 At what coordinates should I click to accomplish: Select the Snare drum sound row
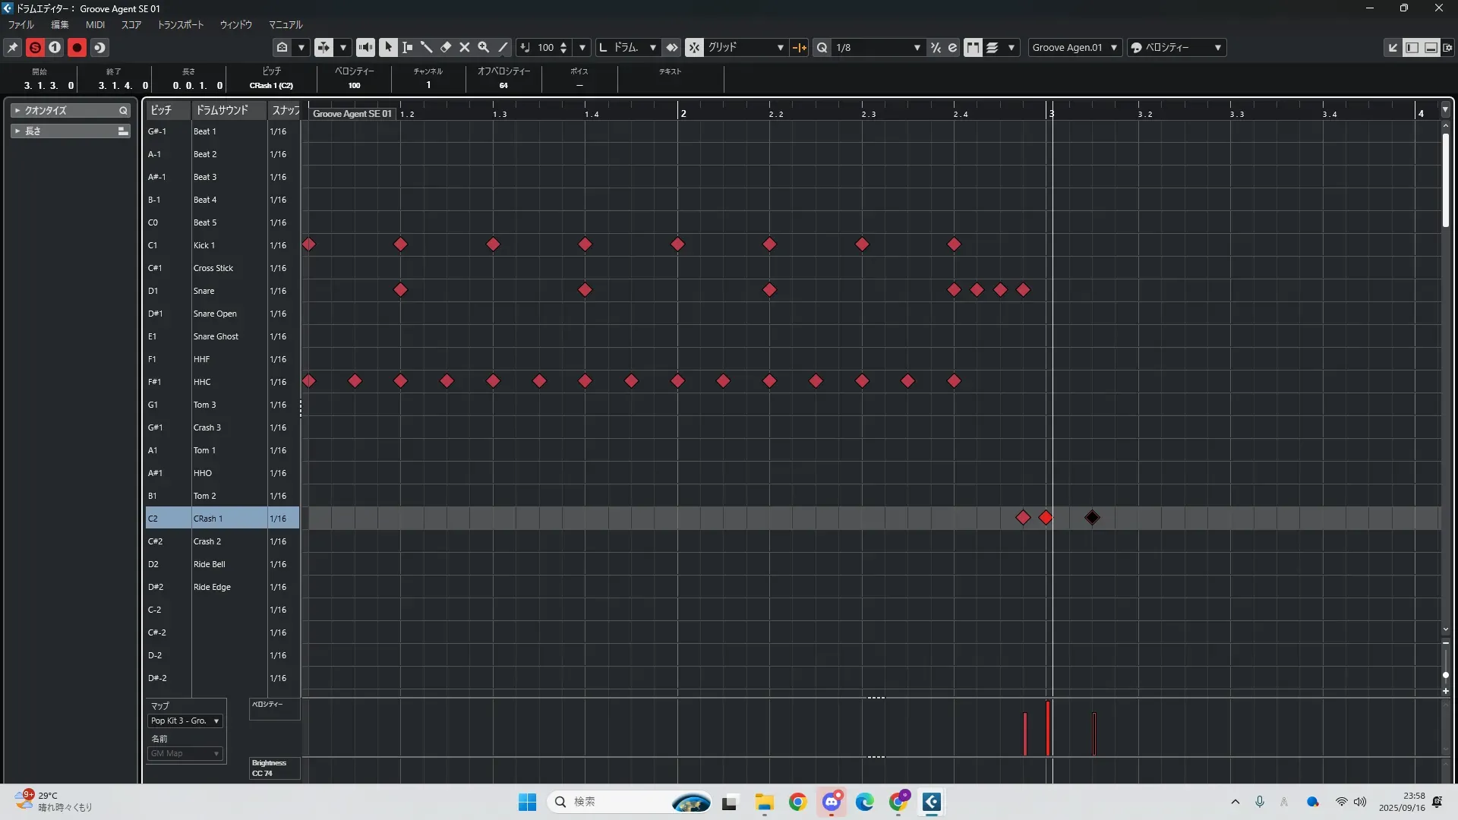(204, 291)
